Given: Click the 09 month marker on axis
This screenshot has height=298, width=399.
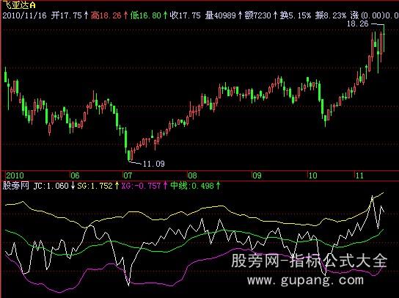Looking at the screenshot, I should point(257,175).
